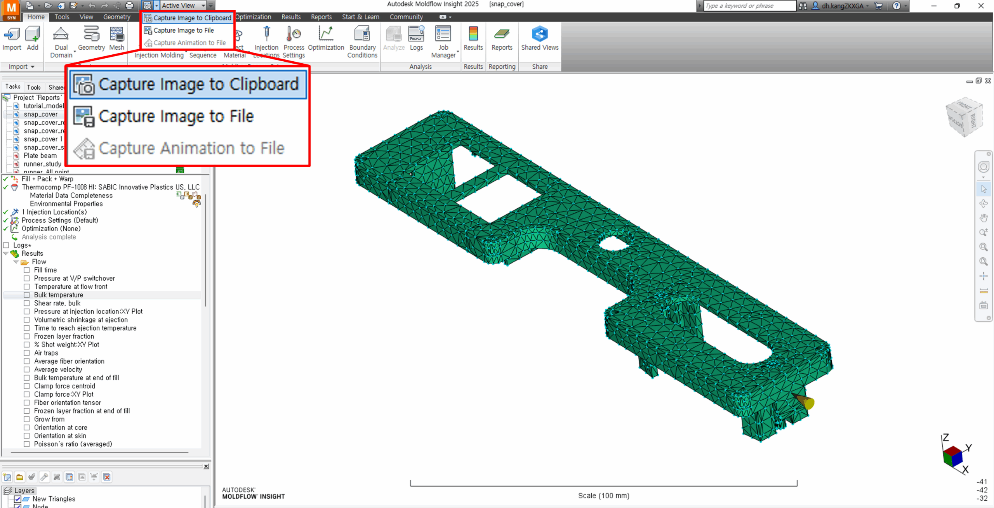Switch to the Tasks panel tab
This screenshot has width=994, height=508.
click(13, 87)
